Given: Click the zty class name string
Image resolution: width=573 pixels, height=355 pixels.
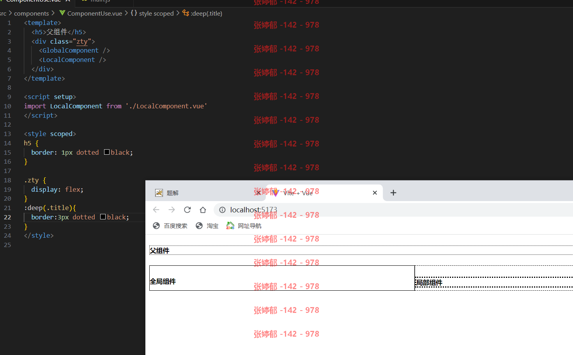Looking at the screenshot, I should [x=82, y=41].
